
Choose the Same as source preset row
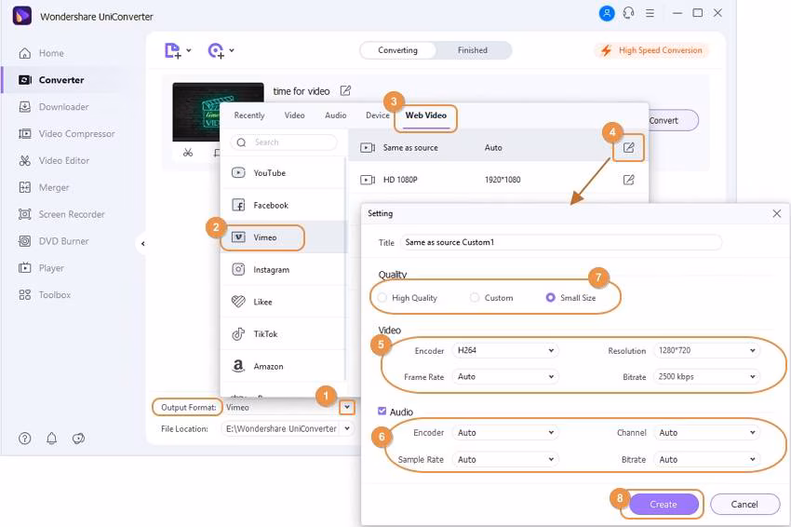click(498, 148)
